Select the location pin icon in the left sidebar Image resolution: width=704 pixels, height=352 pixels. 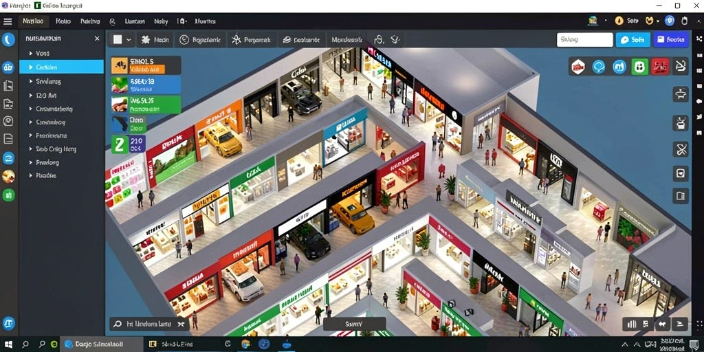8,121
